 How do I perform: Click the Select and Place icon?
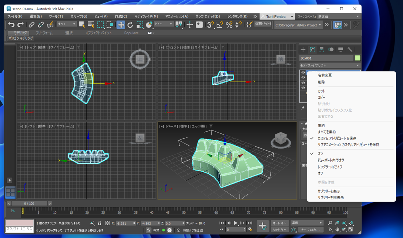point(149,25)
